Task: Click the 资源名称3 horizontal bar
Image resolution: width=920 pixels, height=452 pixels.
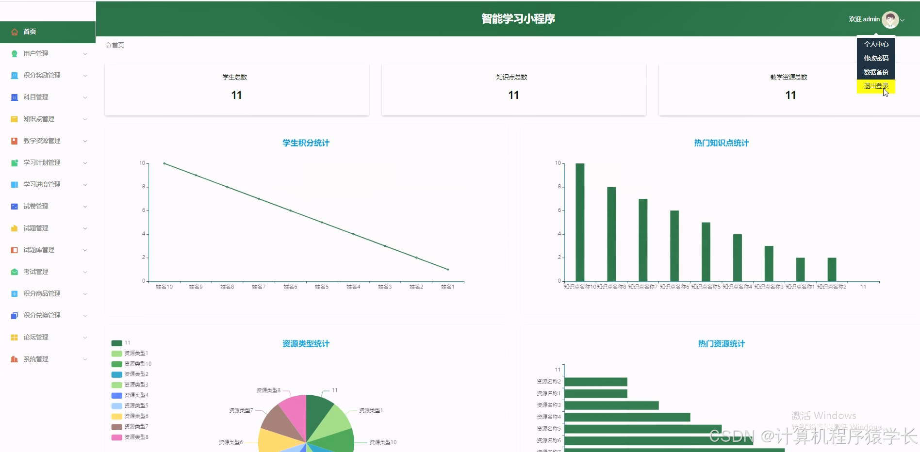Action: 611,405
